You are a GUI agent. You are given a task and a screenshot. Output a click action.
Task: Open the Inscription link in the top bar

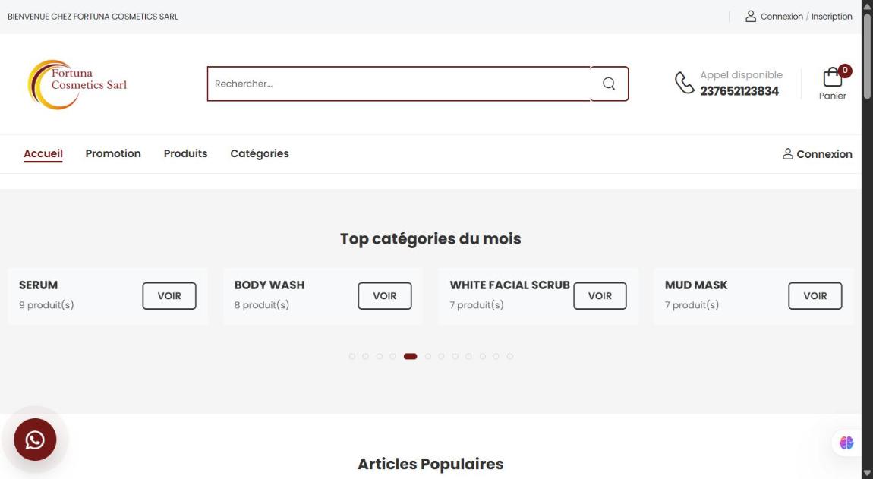click(x=831, y=17)
